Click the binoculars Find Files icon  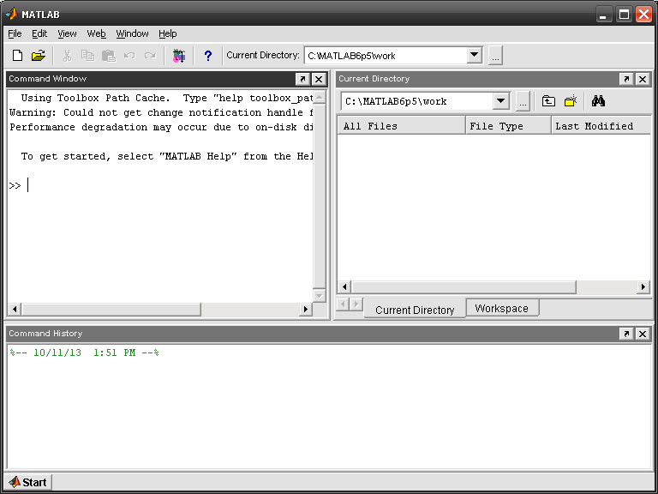598,101
